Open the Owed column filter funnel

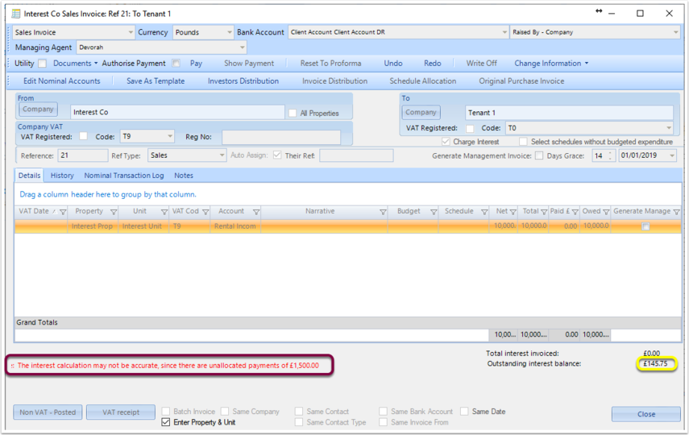(606, 212)
